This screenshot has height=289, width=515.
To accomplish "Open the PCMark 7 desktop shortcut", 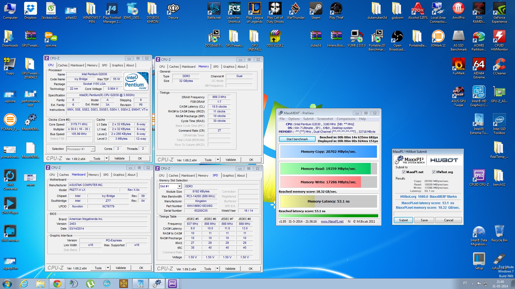I will 10,122.
